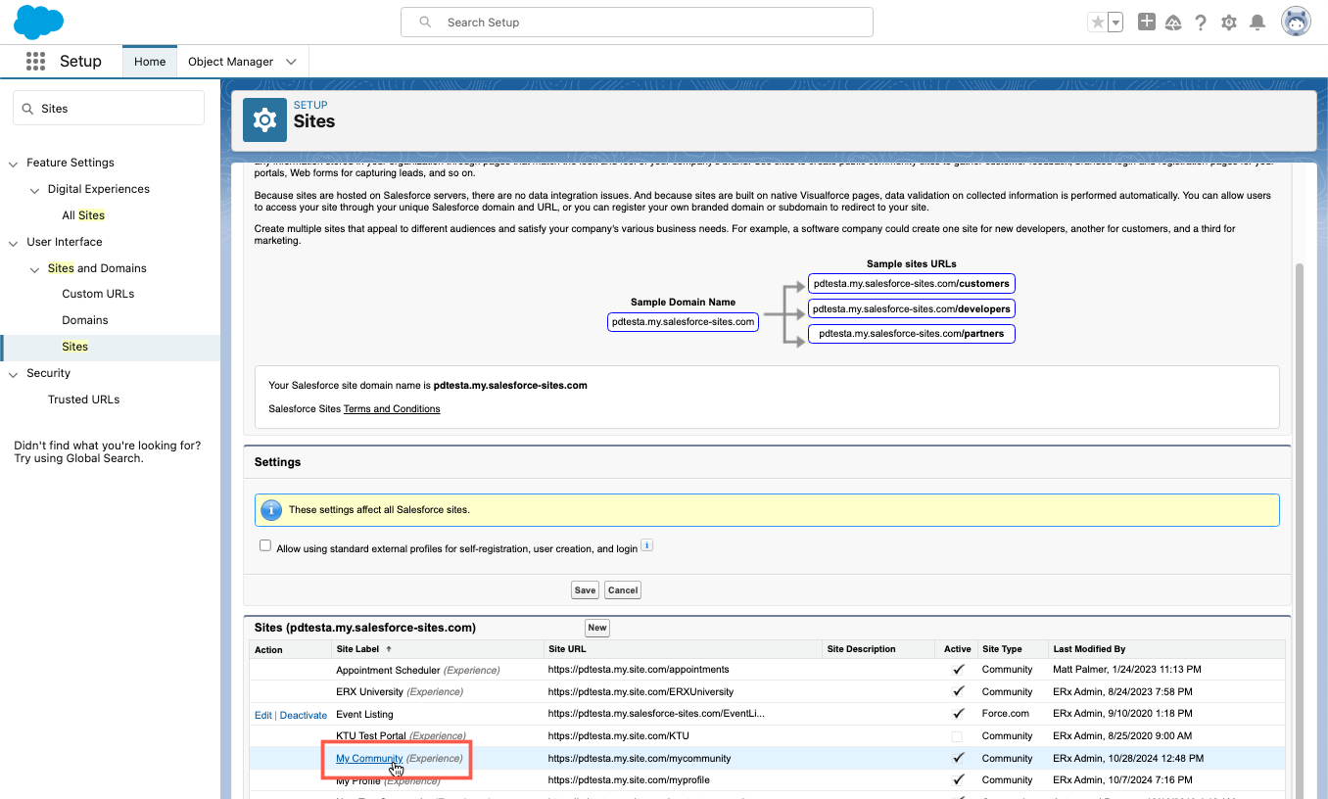The image size is (1328, 799).
Task: Open the Trailhead guidance icon
Action: click(1173, 23)
